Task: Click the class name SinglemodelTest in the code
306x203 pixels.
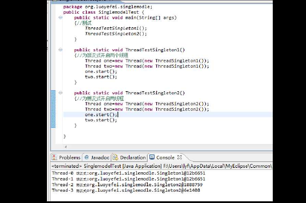Action: click(119, 12)
